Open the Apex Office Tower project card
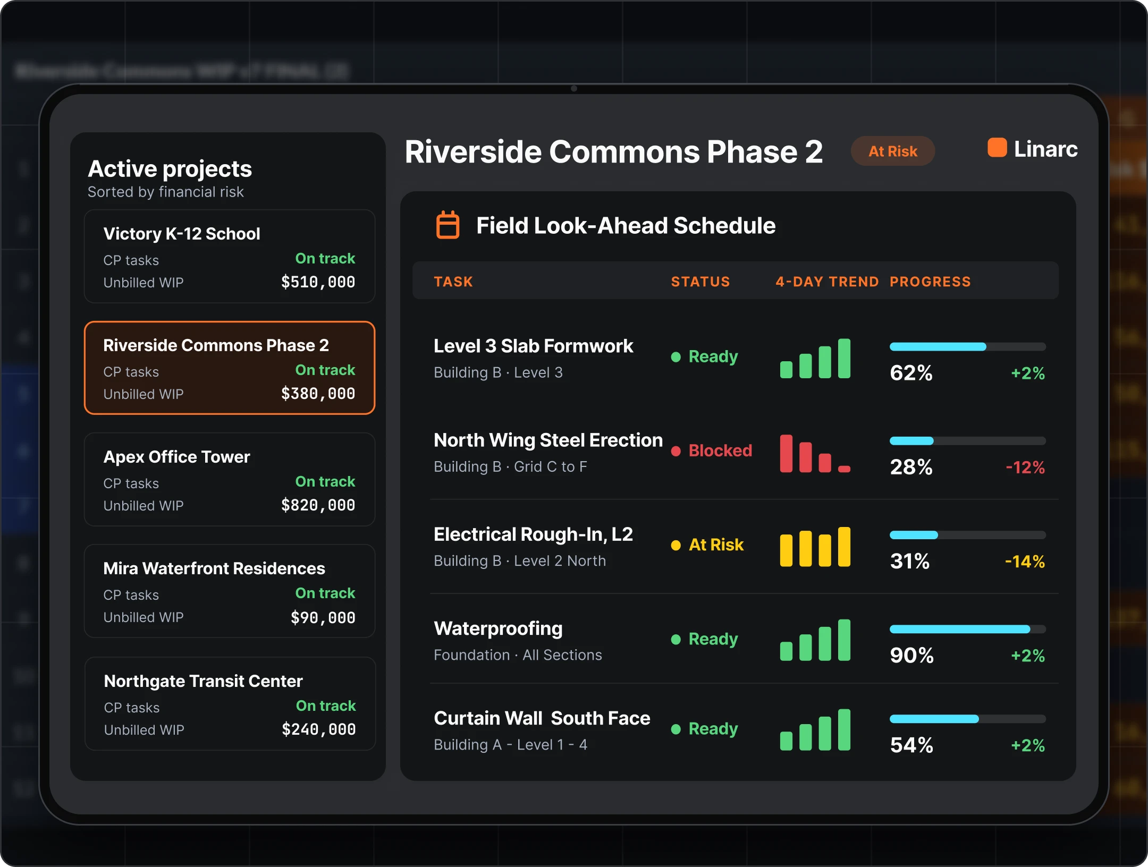1148x867 pixels. tap(230, 480)
